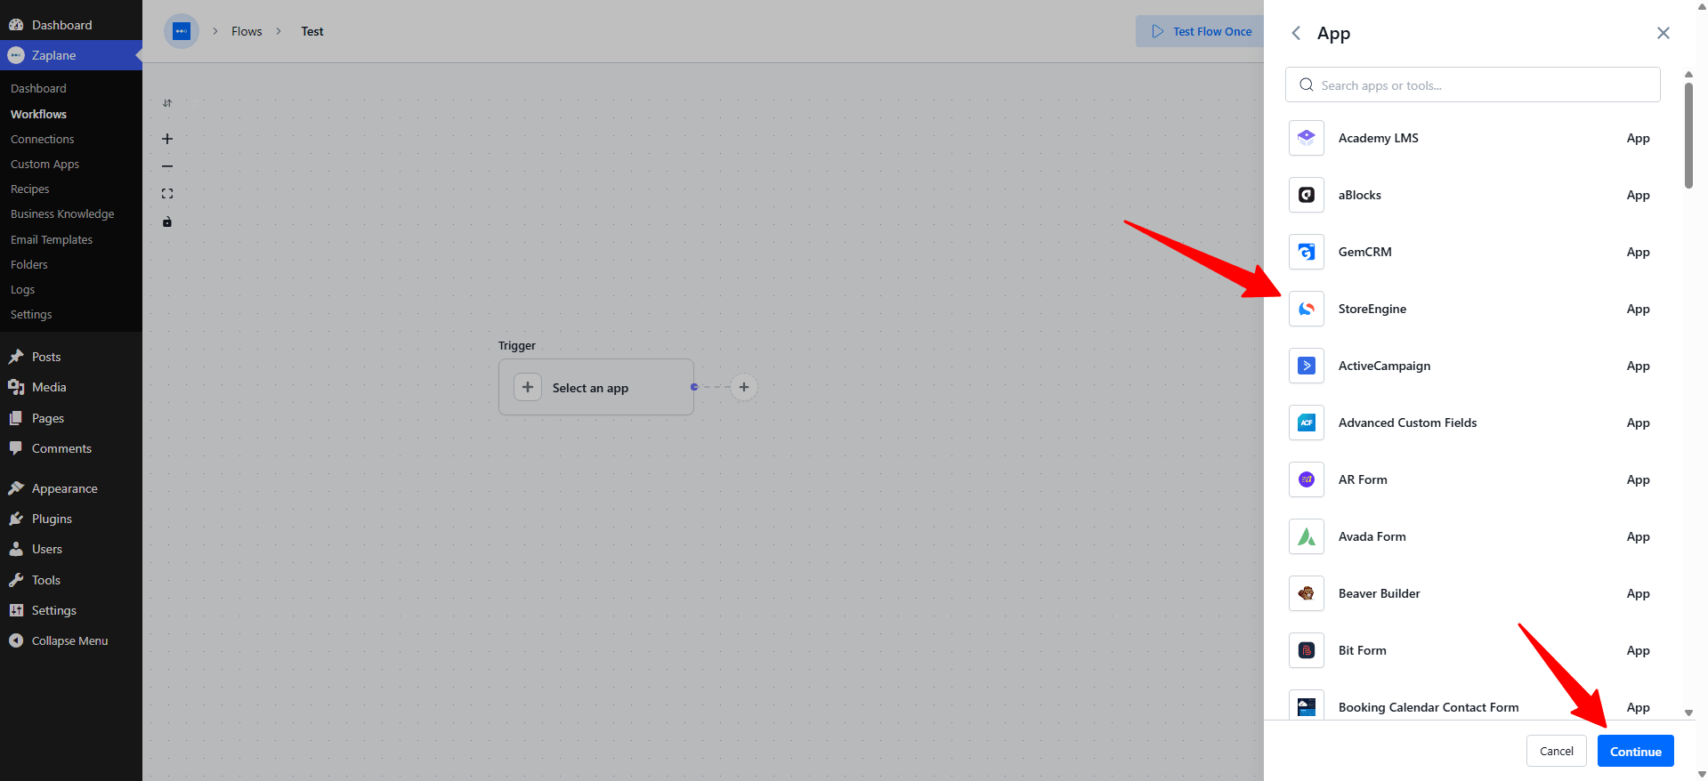The width and height of the screenshot is (1708, 781).
Task: Click the fit-to-view canvas icon
Action: pyautogui.click(x=167, y=194)
